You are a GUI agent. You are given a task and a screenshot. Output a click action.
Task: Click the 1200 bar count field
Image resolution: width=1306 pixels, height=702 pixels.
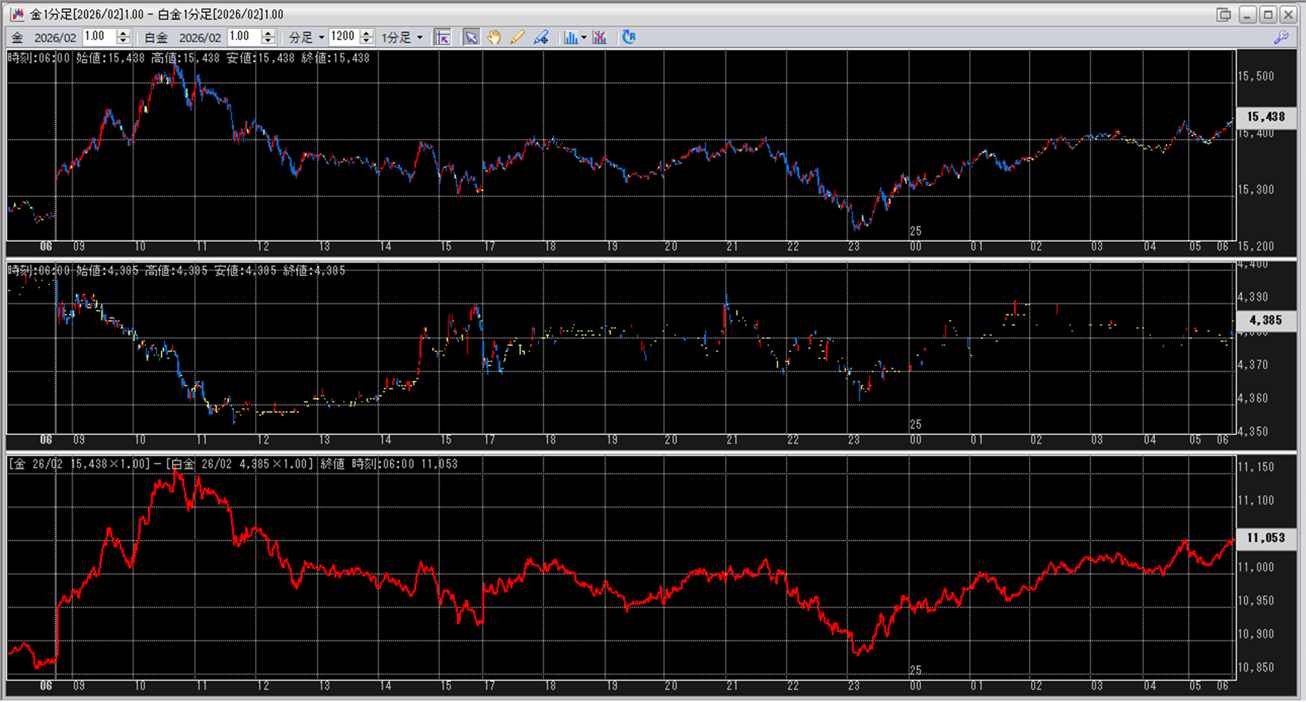tap(343, 37)
